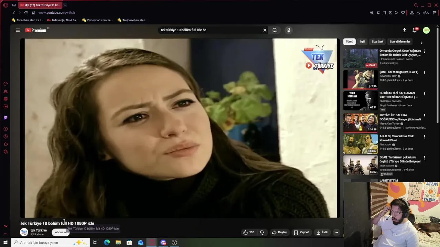Image resolution: width=440 pixels, height=247 pixels.
Task: Open BU DİYAR SİZİ KAHRAMAN video title
Action: (398, 95)
